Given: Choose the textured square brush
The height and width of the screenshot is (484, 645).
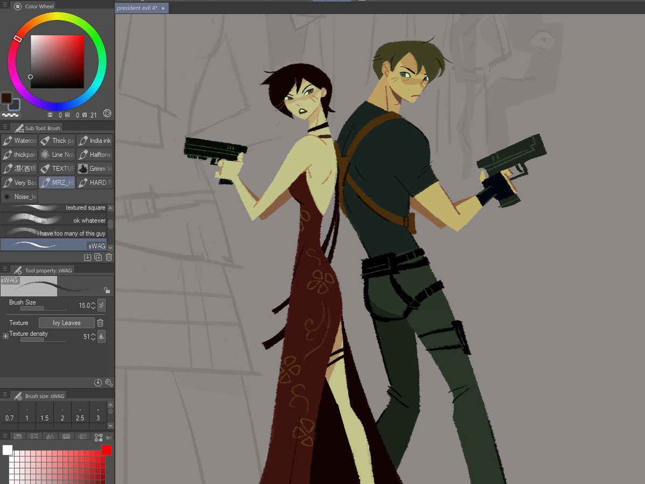Looking at the screenshot, I should point(53,208).
